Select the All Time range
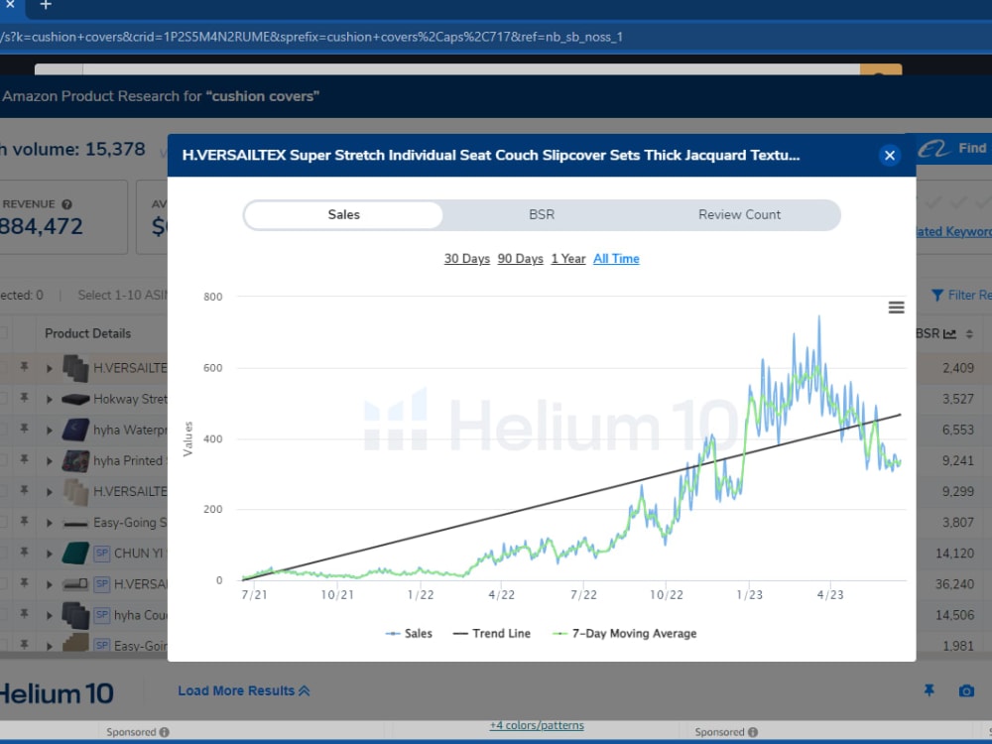Image resolution: width=992 pixels, height=744 pixels. tap(616, 259)
